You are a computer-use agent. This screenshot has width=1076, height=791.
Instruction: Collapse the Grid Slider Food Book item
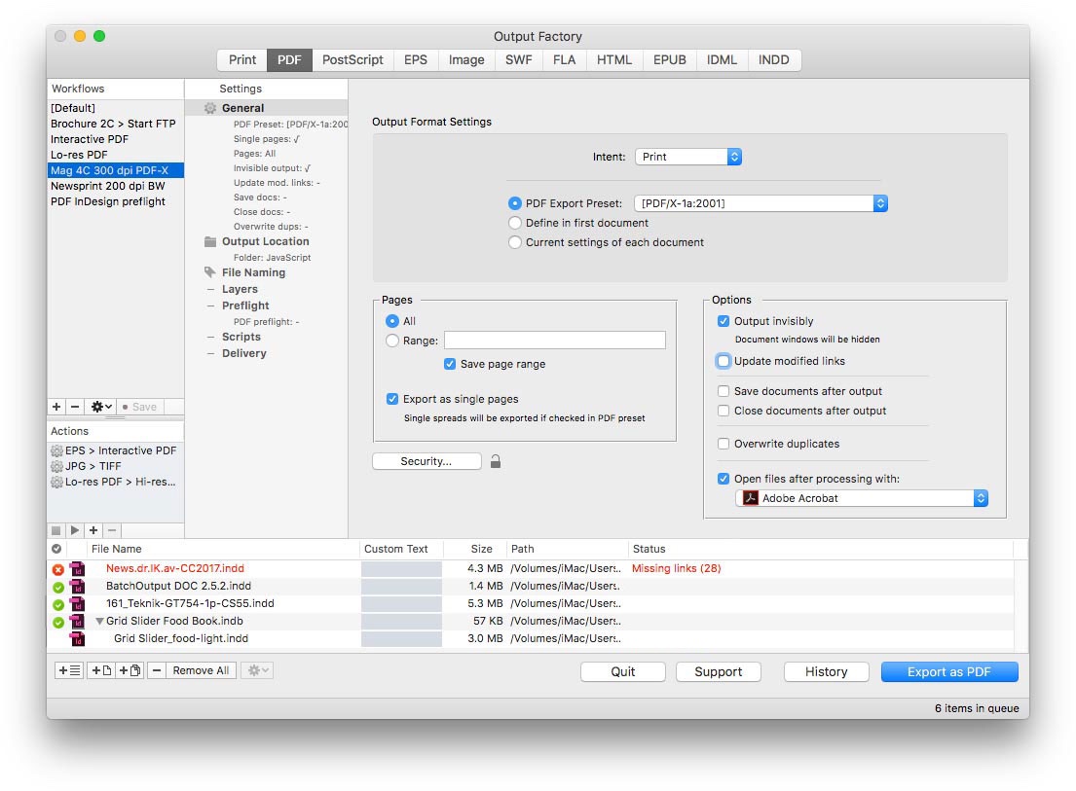click(x=99, y=622)
